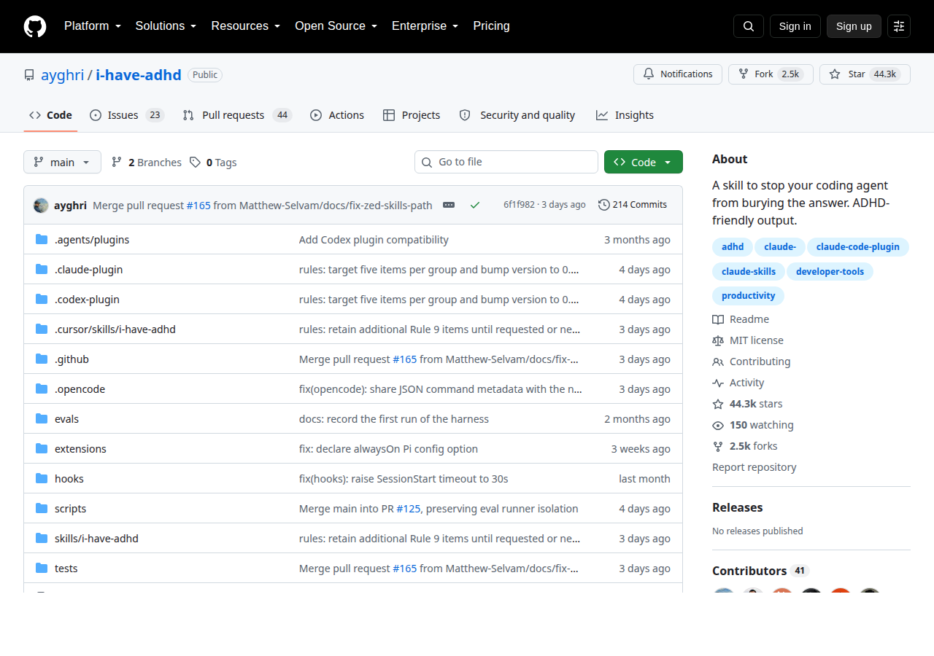
Task: Open the MIT license link
Action: (748, 340)
